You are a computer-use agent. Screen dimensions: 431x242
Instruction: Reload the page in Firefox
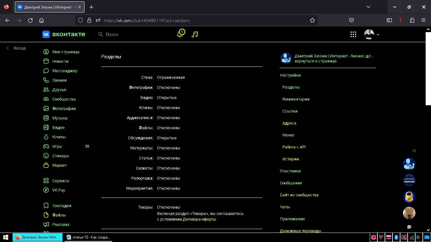coord(30,20)
